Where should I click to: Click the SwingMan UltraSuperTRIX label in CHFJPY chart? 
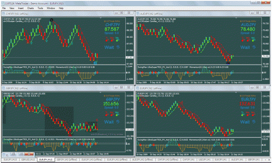[x=20, y=67]
